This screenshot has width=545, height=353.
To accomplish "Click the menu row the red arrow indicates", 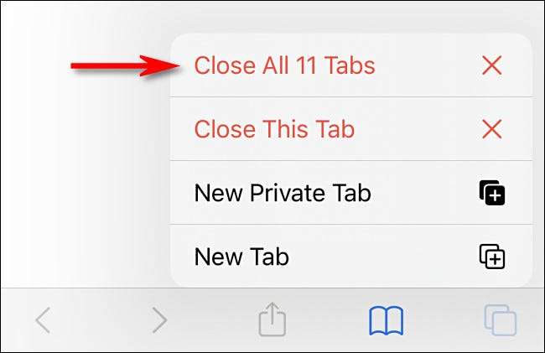I will click(x=351, y=65).
